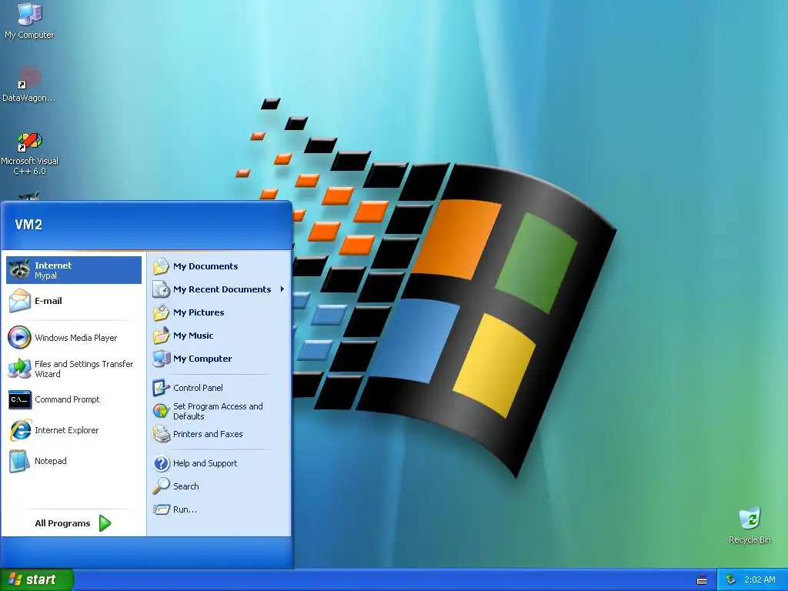Open Set Program Access and Defaults
Screen dimensions: 788x591
[x=219, y=411]
